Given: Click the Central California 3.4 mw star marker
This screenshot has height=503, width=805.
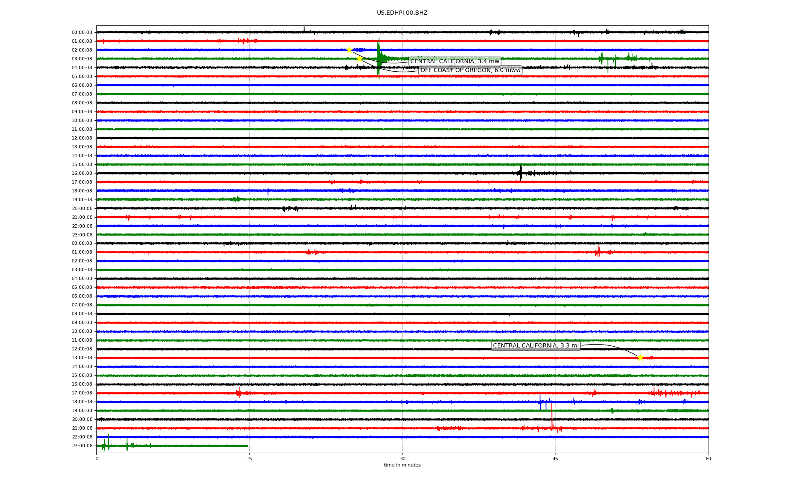Looking at the screenshot, I should point(349,50).
